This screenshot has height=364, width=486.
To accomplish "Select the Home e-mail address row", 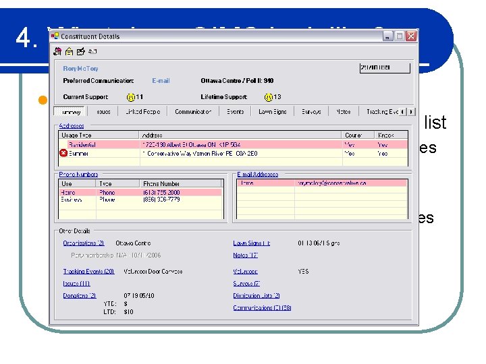I will coord(322,183).
